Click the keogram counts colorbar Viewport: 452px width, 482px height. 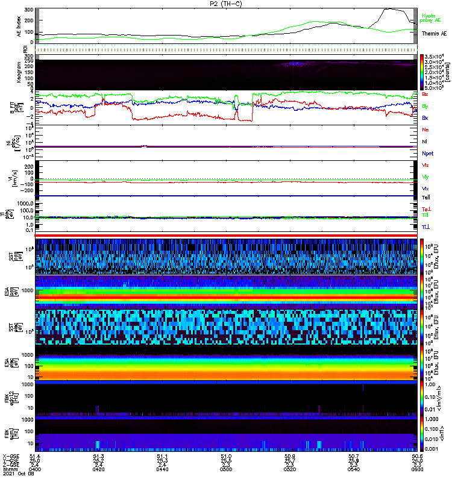tap(422, 72)
